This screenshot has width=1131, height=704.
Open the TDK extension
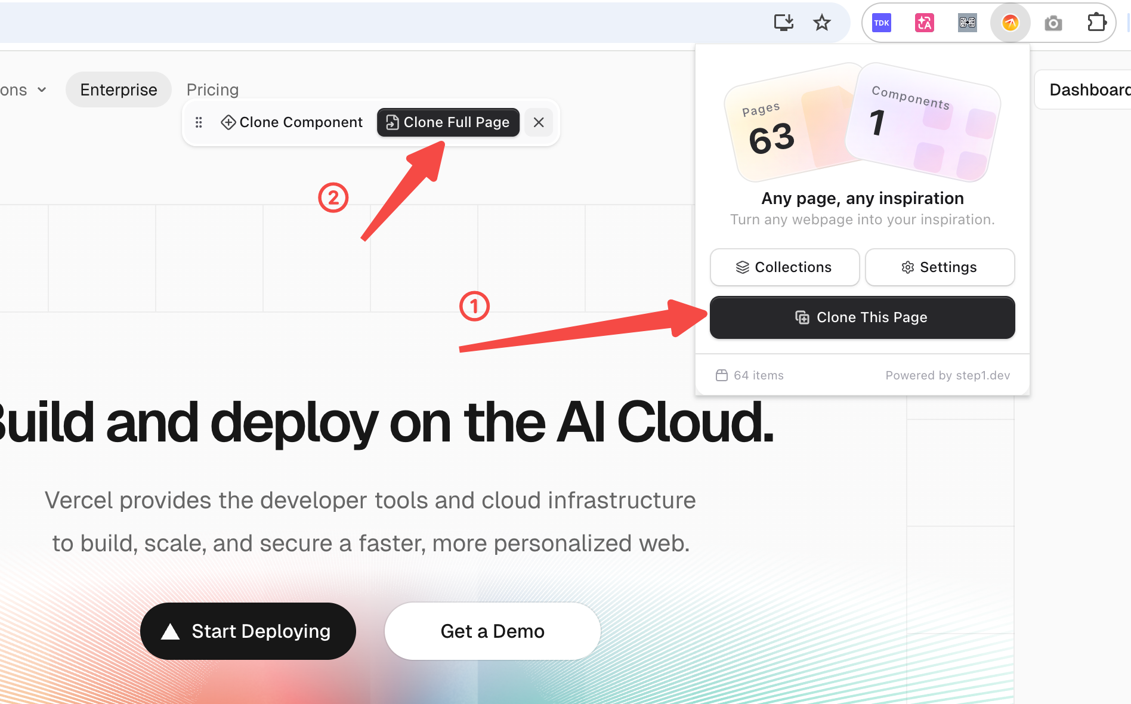[x=882, y=23]
